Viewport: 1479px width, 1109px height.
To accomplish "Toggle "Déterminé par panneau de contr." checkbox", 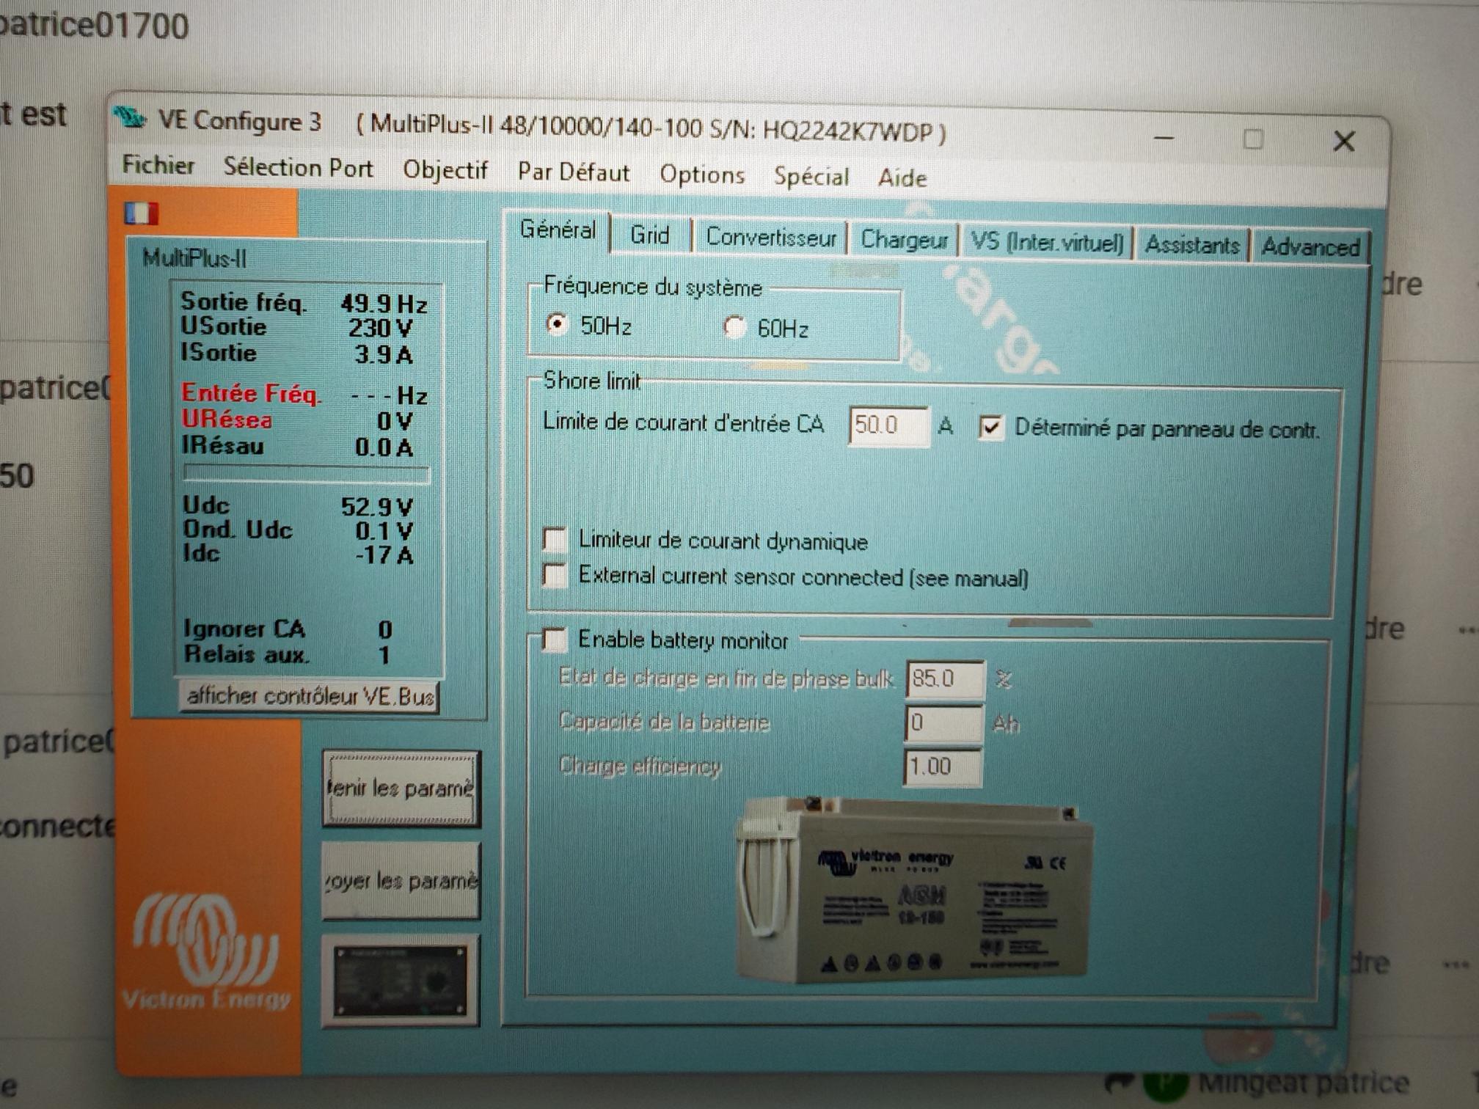I will (x=991, y=427).
